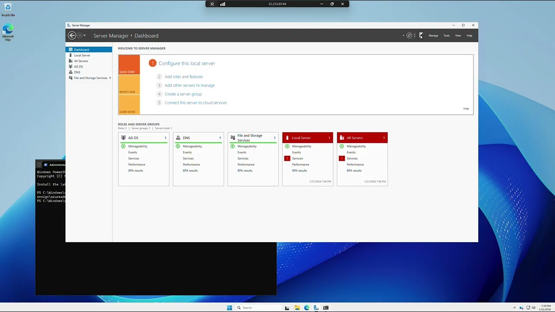The width and height of the screenshot is (555, 312).
Task: Open Microsoft Edge from the taskbar
Action: coord(307,308)
